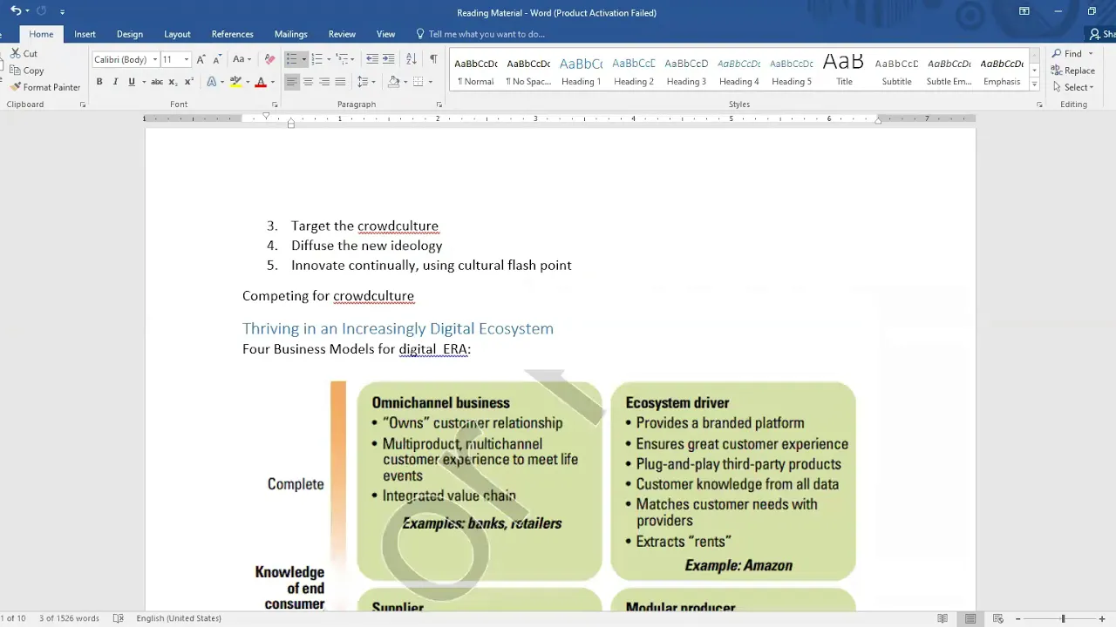
Task: Click the Undo arrow in title bar
Action: click(16, 11)
